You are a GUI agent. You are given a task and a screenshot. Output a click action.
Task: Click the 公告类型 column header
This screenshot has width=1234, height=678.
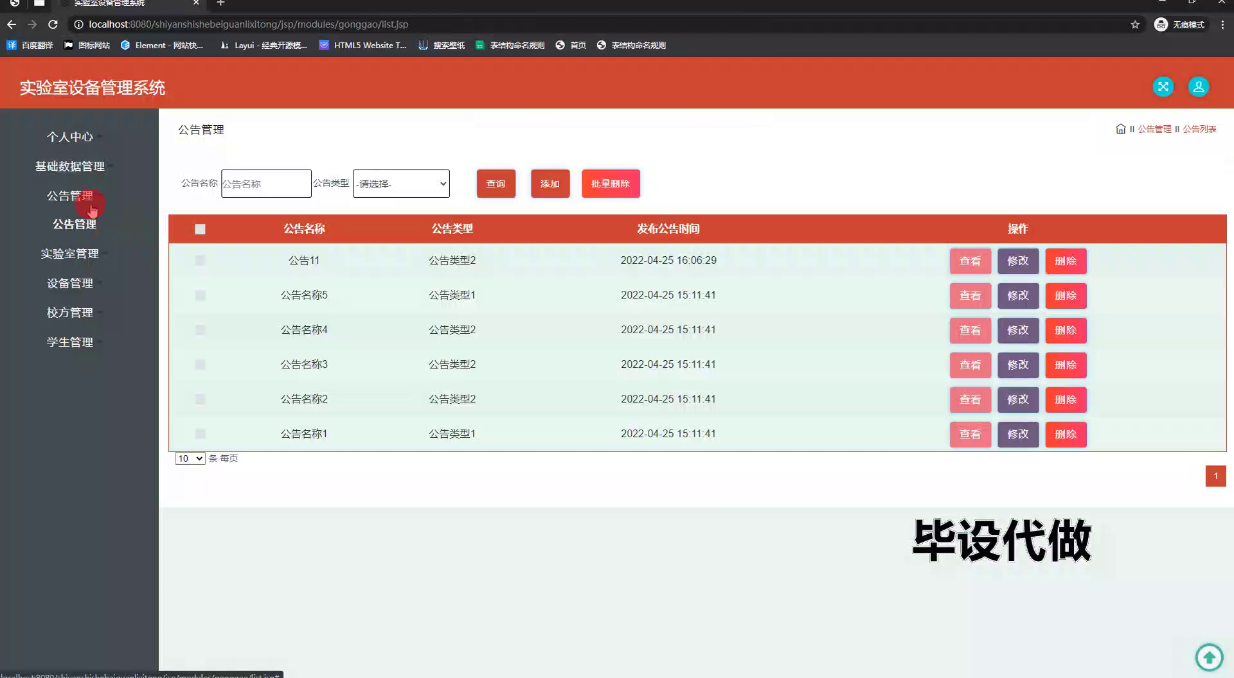pos(452,229)
